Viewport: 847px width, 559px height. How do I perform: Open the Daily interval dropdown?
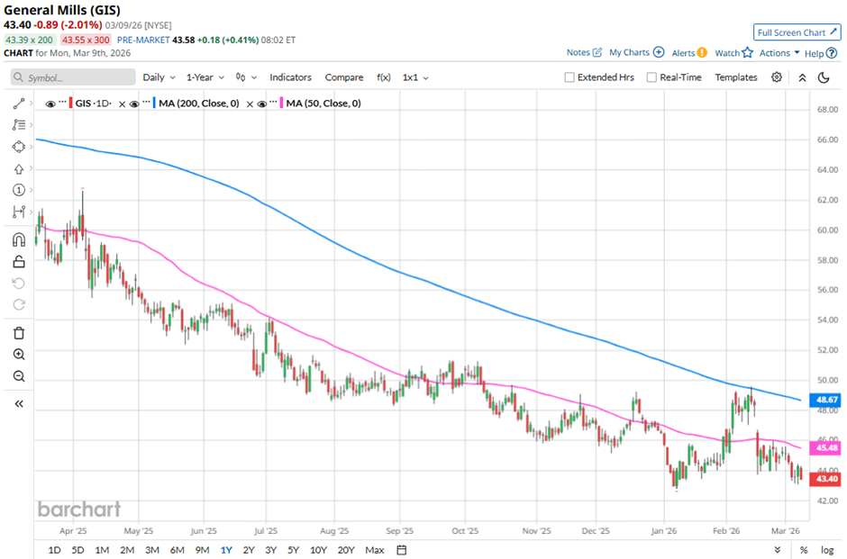[159, 77]
